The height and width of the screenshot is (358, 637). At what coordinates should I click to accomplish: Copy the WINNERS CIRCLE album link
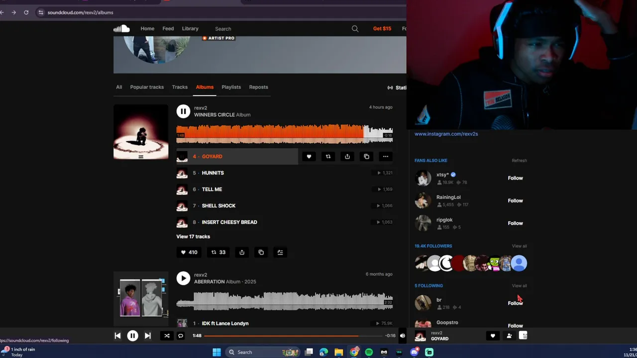point(261,252)
